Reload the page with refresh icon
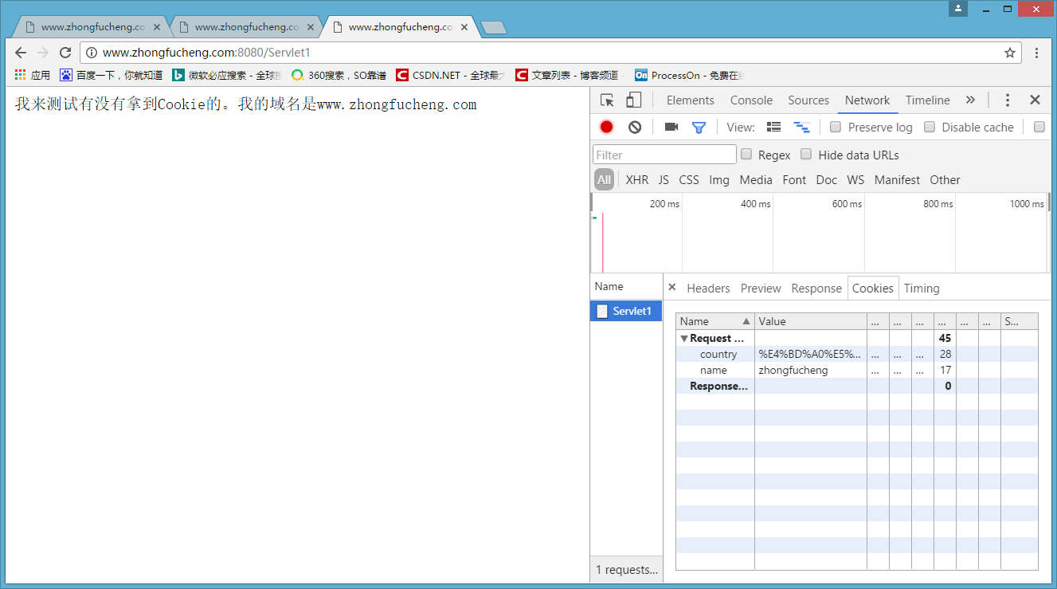The image size is (1057, 589). pyautogui.click(x=65, y=53)
